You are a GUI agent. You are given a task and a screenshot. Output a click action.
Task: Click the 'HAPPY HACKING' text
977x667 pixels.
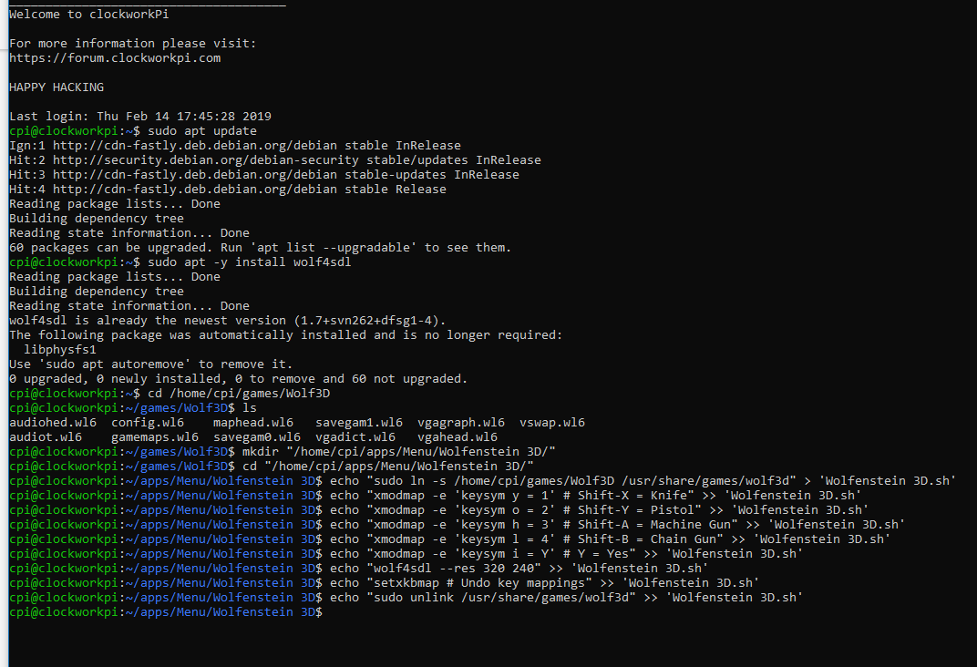57,87
